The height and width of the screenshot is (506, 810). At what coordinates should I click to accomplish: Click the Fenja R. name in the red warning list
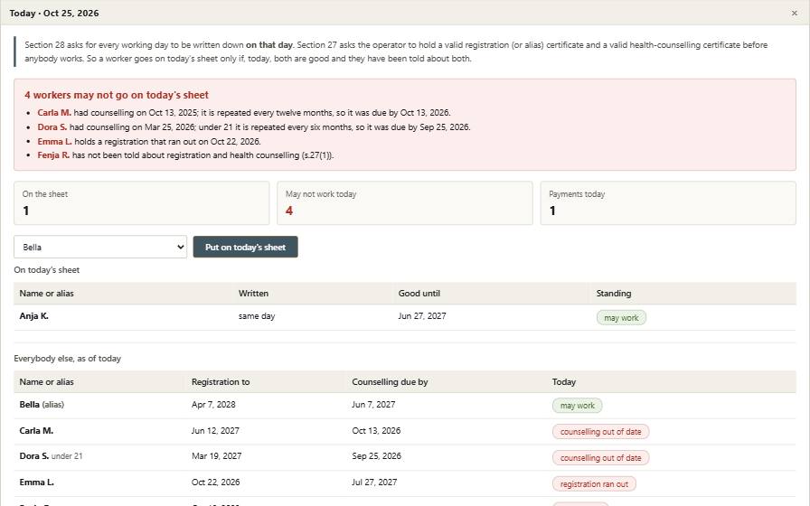(53, 155)
